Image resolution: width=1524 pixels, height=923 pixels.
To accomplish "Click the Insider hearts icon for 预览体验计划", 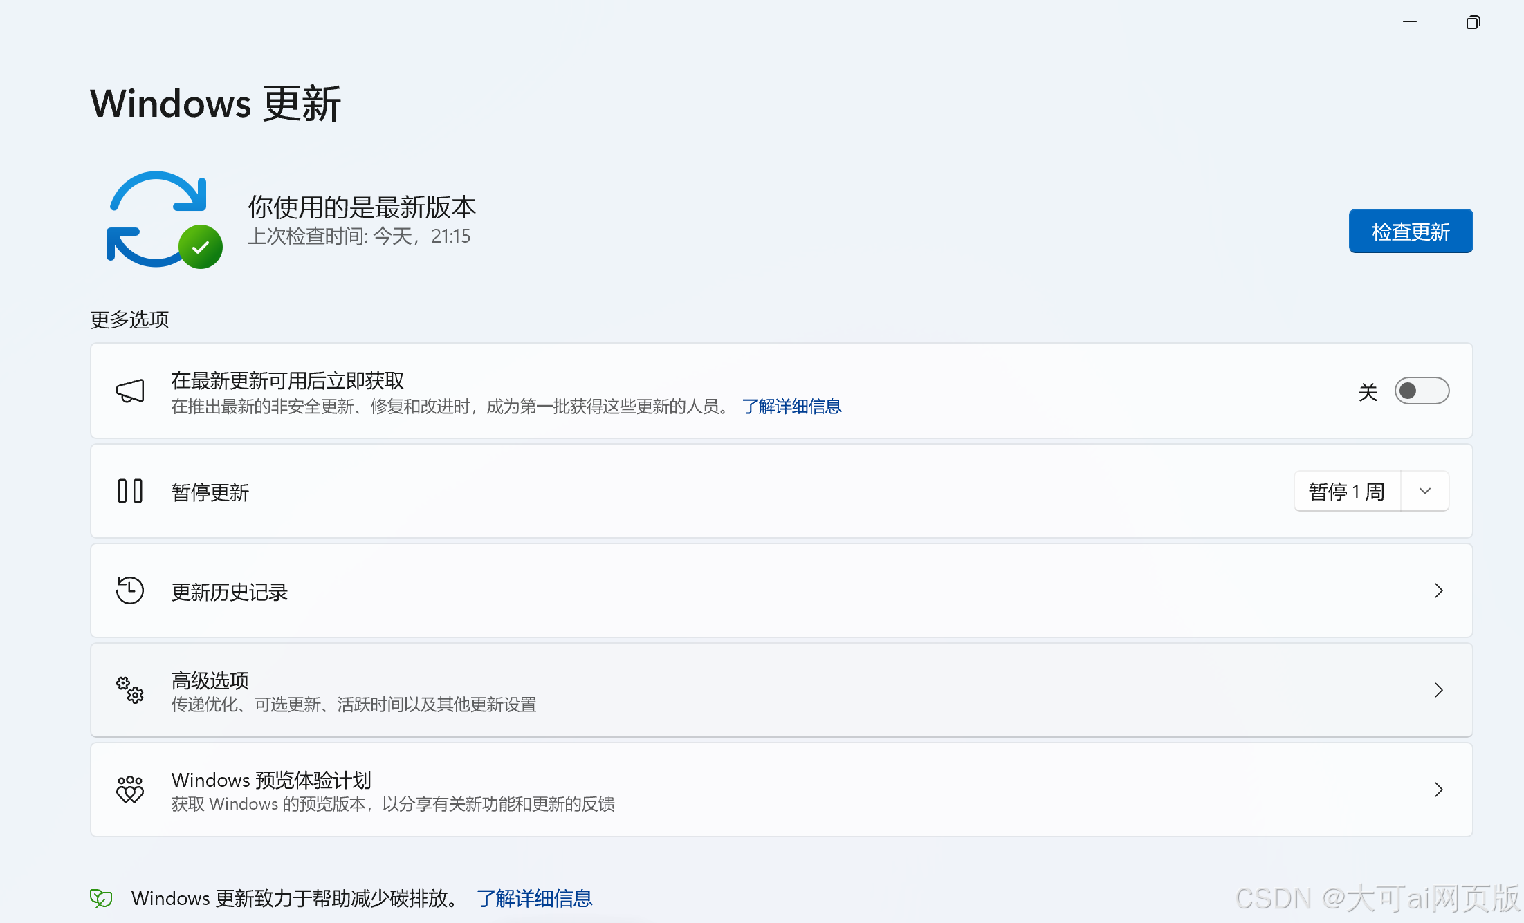I will click(130, 790).
